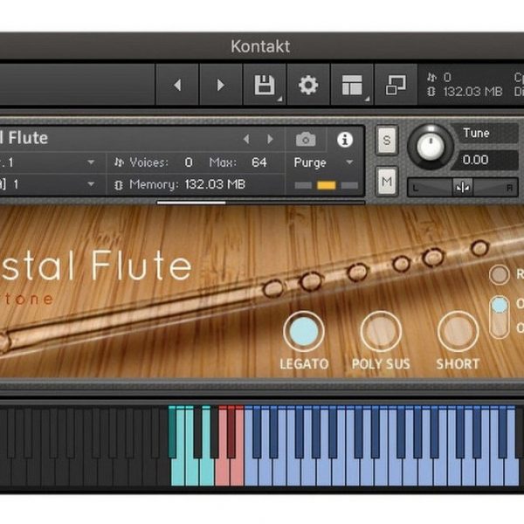Select the next instrument arrow beside the camera
The width and height of the screenshot is (524, 524).
coord(270,139)
